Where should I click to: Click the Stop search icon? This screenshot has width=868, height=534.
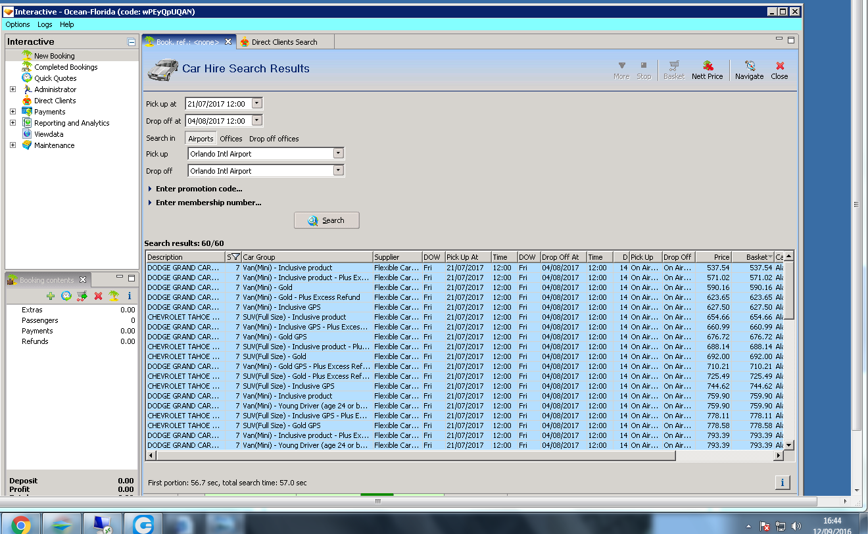[x=644, y=70]
